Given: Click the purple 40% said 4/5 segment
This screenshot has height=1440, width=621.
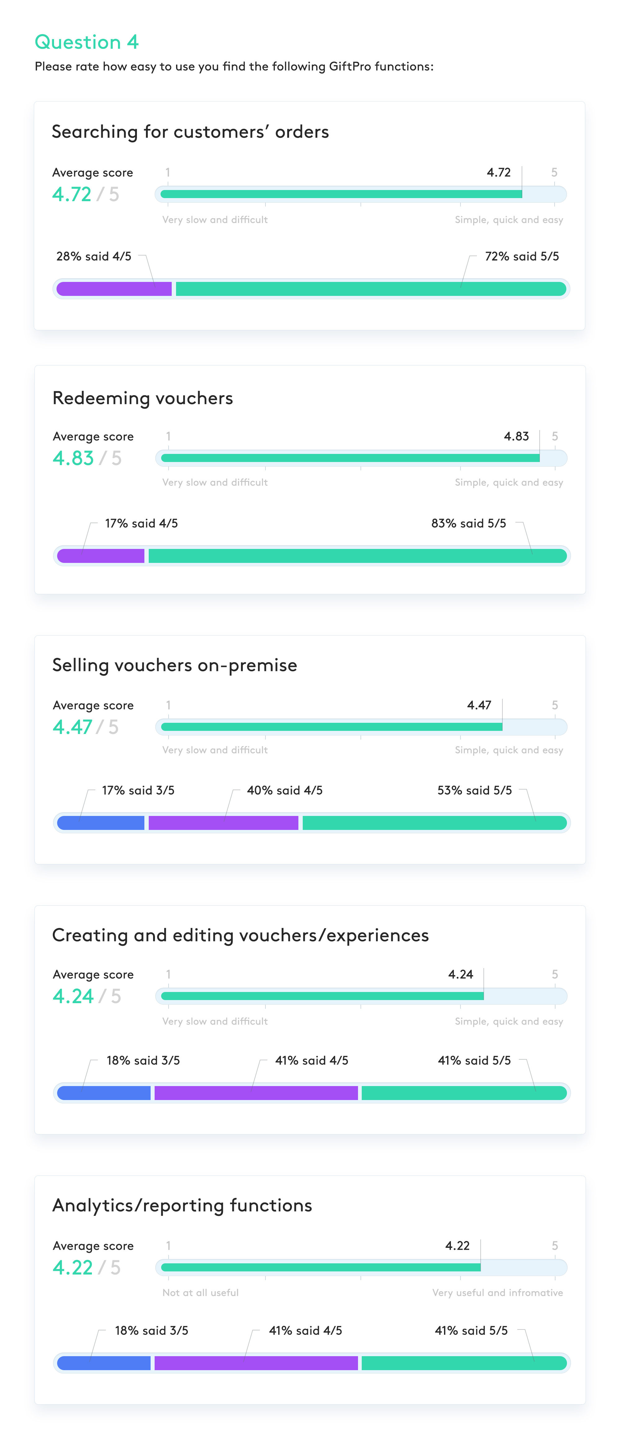Looking at the screenshot, I should (224, 823).
